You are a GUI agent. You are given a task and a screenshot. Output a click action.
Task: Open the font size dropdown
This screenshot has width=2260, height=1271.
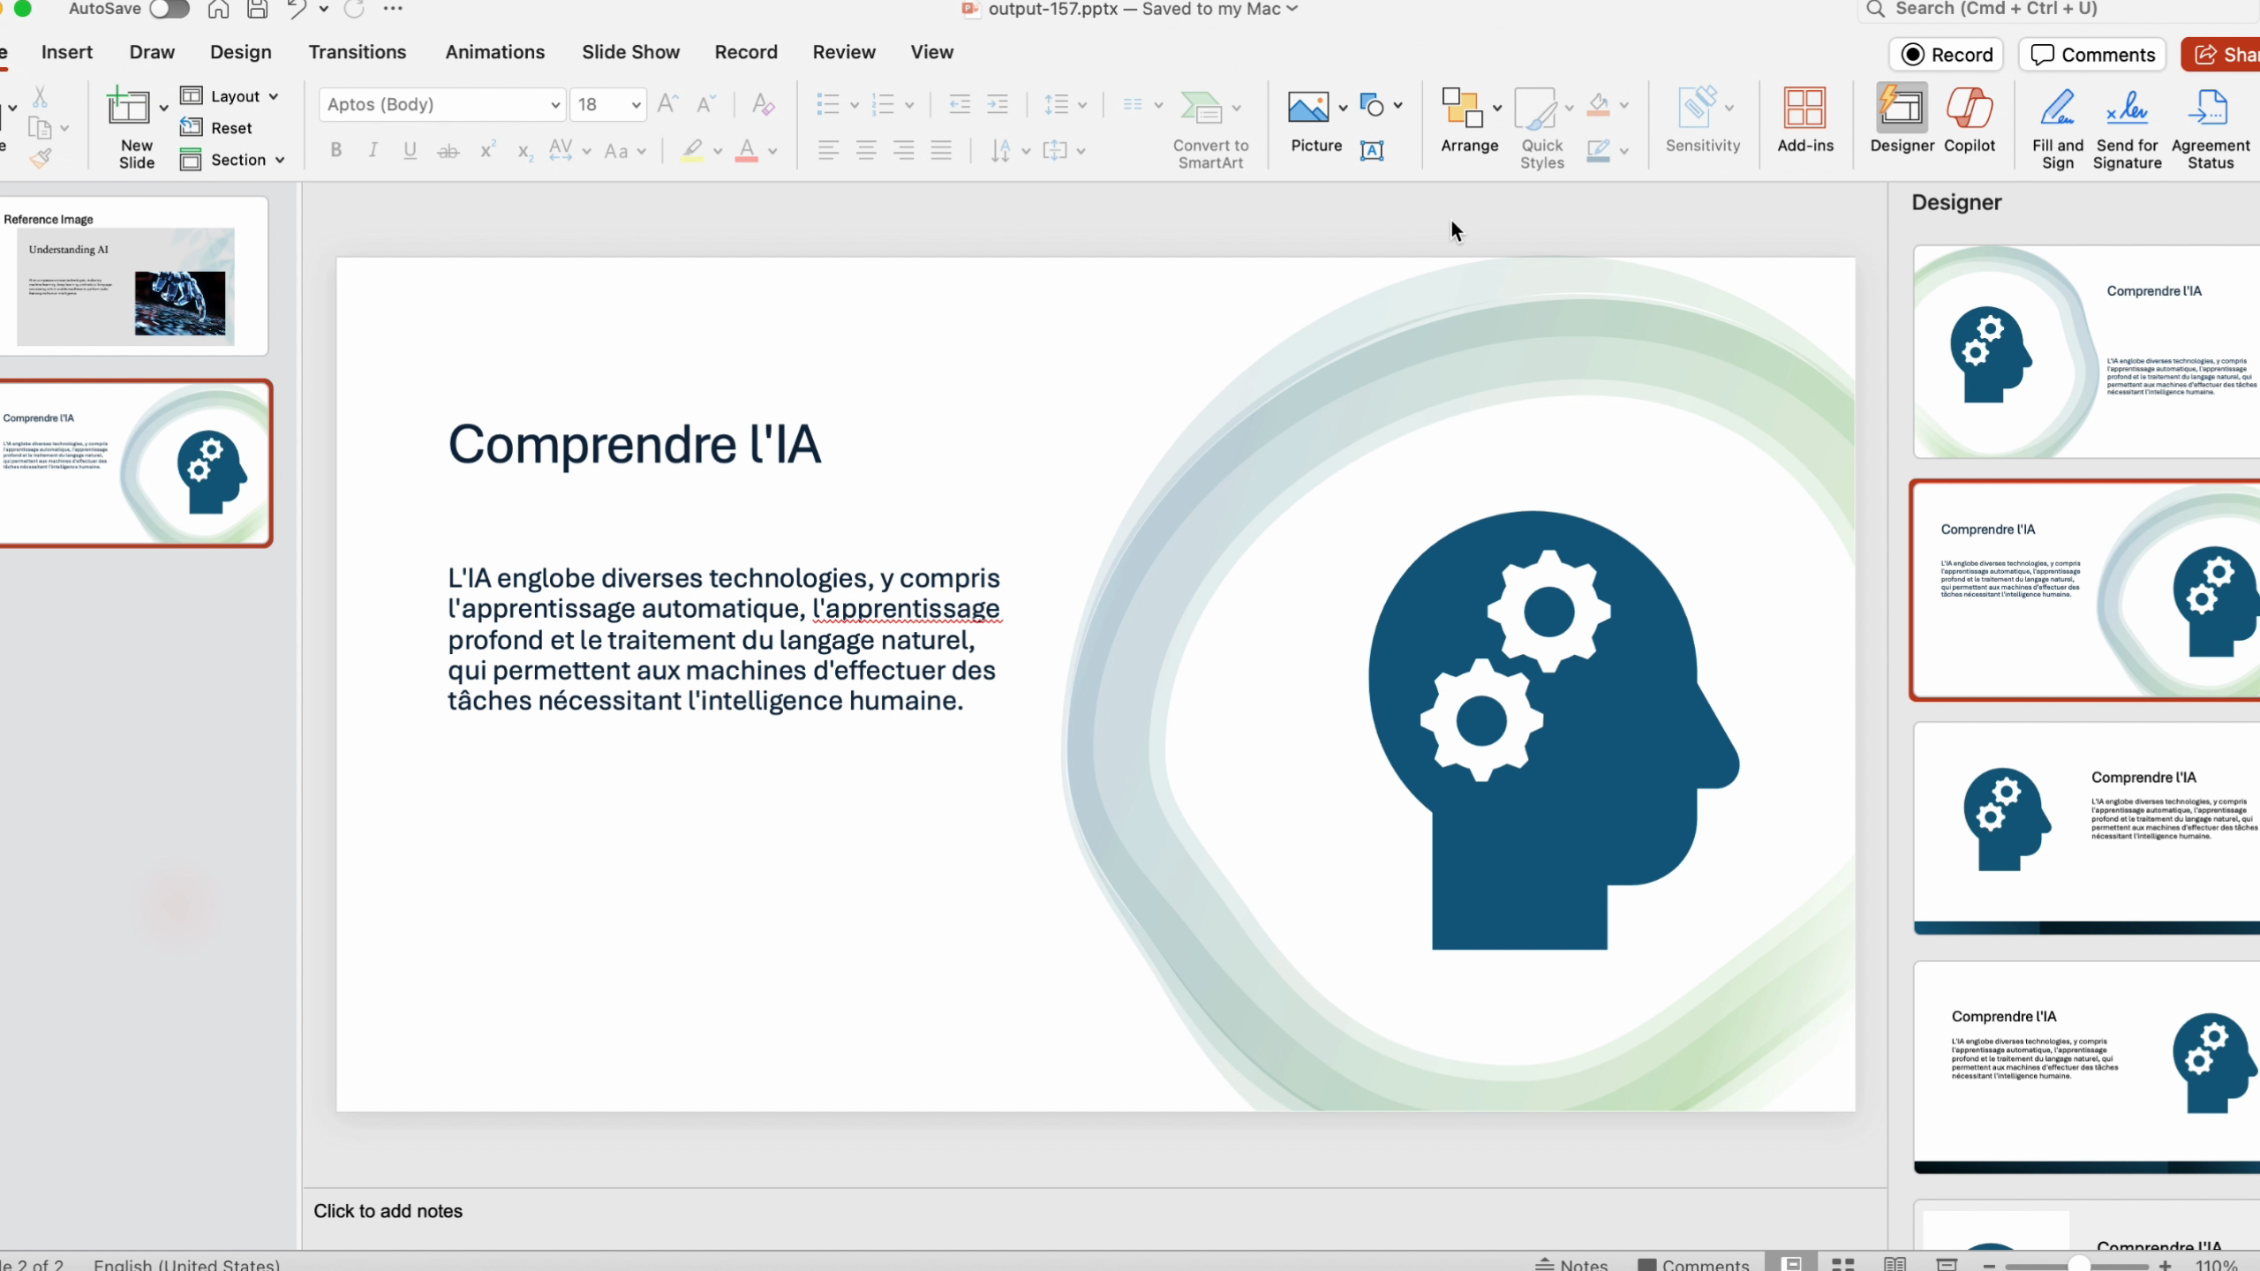coord(635,105)
